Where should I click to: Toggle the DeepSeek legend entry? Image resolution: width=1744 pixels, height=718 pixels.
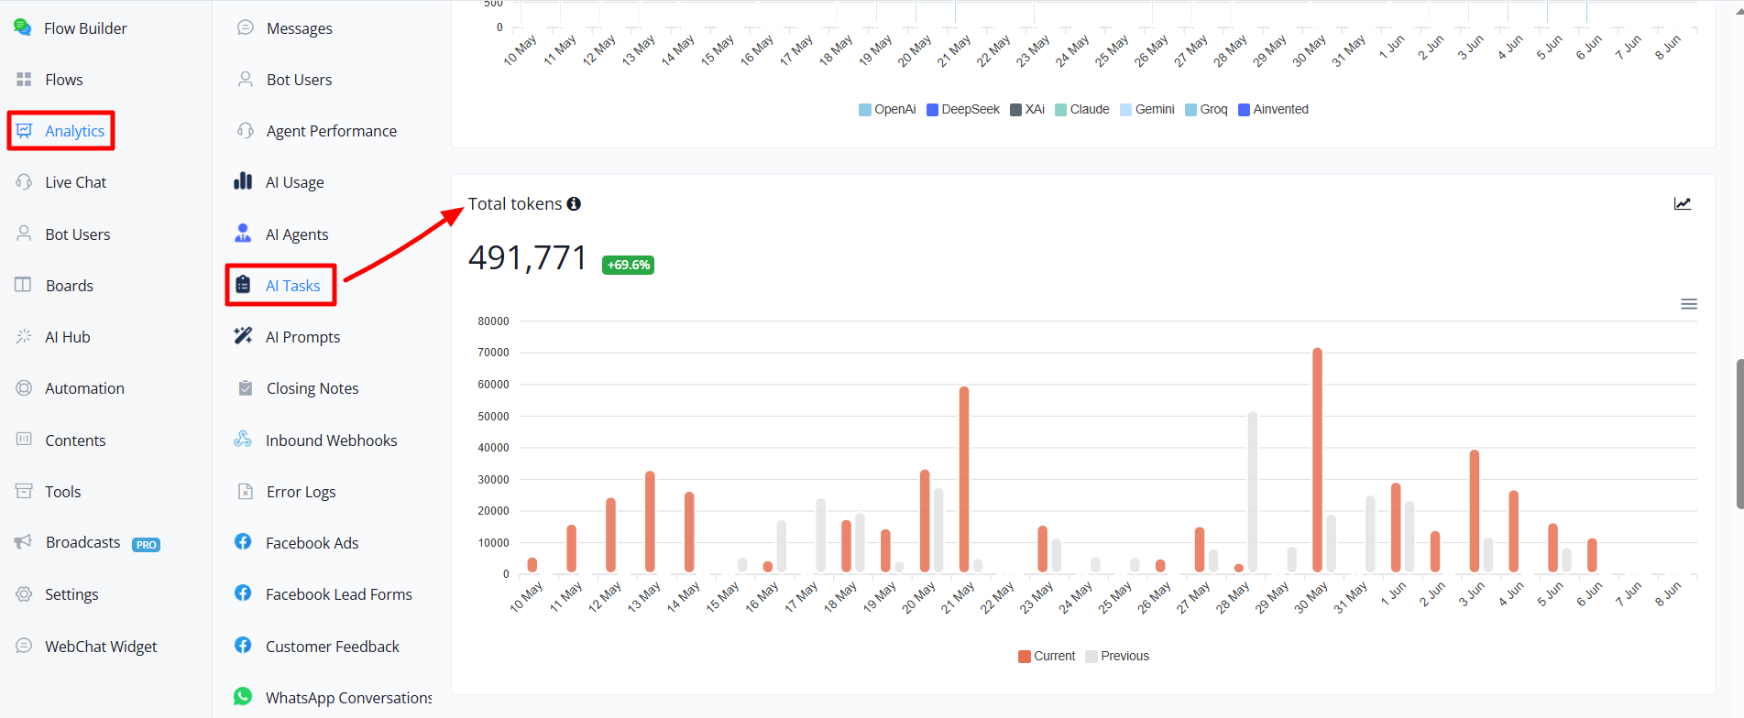(x=963, y=109)
